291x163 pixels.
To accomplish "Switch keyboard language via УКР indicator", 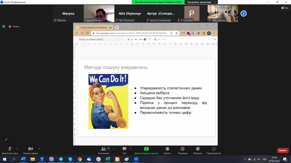I will 265,159.
